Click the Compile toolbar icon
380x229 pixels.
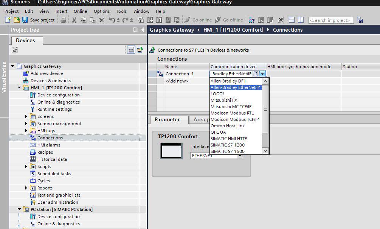[141, 20]
